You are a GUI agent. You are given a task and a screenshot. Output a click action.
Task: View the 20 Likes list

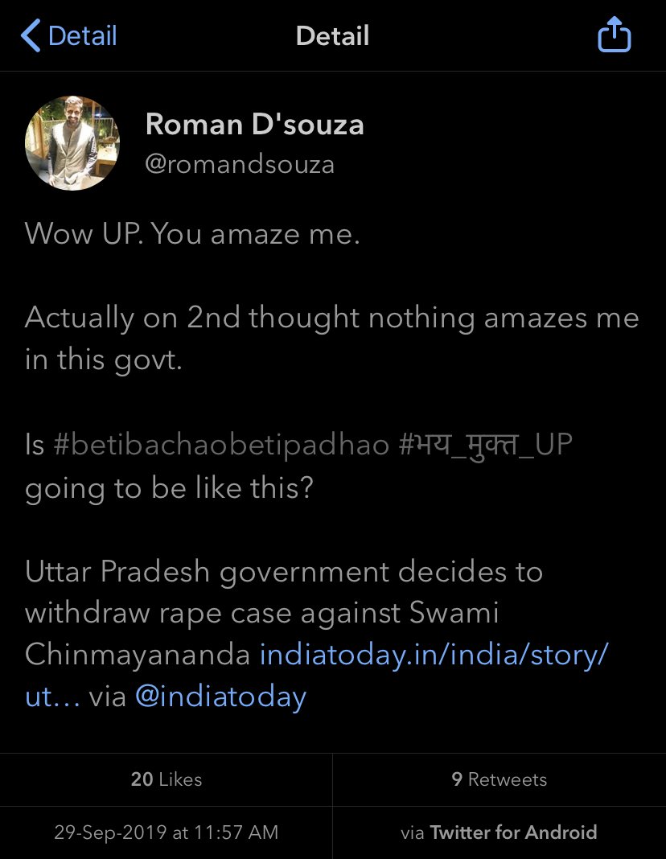(166, 779)
